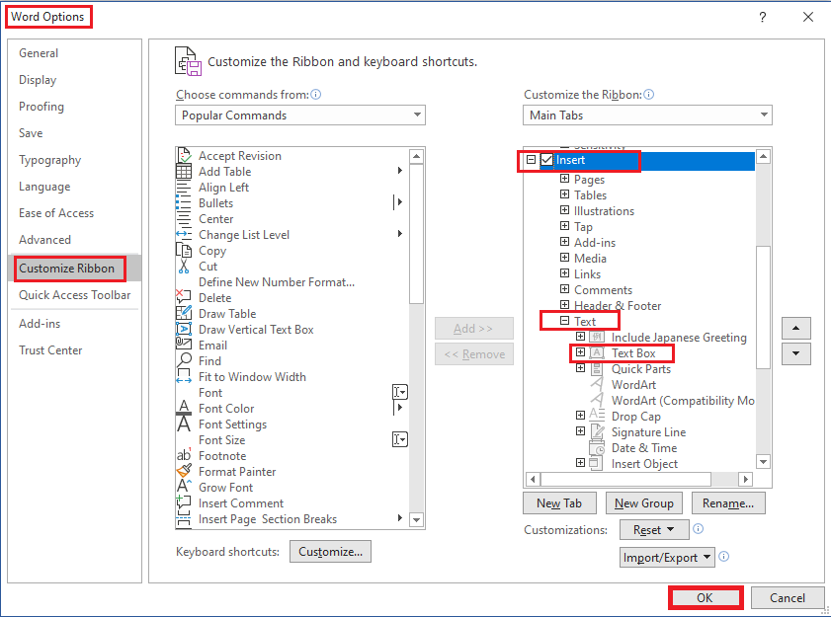Click the Accept Revision command icon
The image size is (831, 617).
click(184, 156)
